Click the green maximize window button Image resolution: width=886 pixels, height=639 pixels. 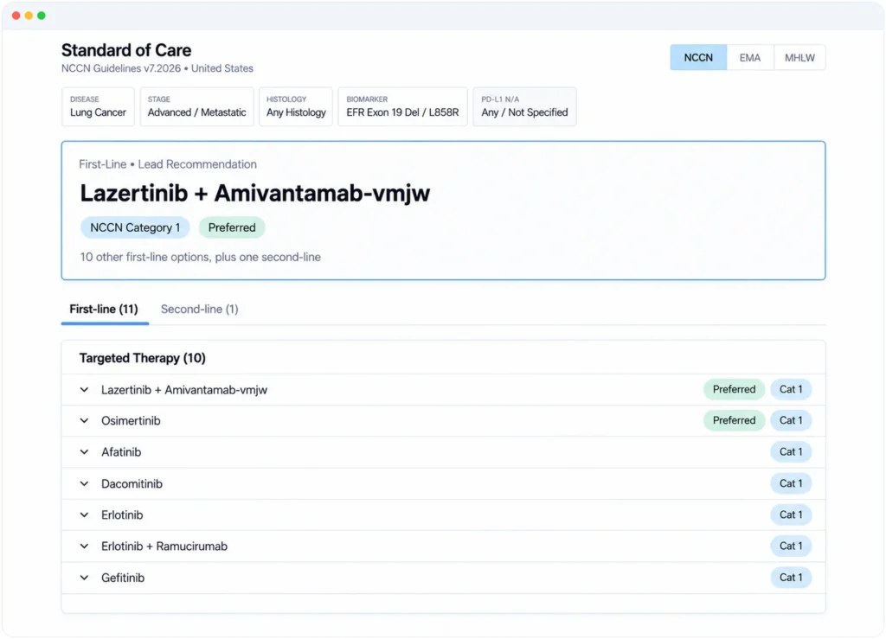[x=42, y=16]
